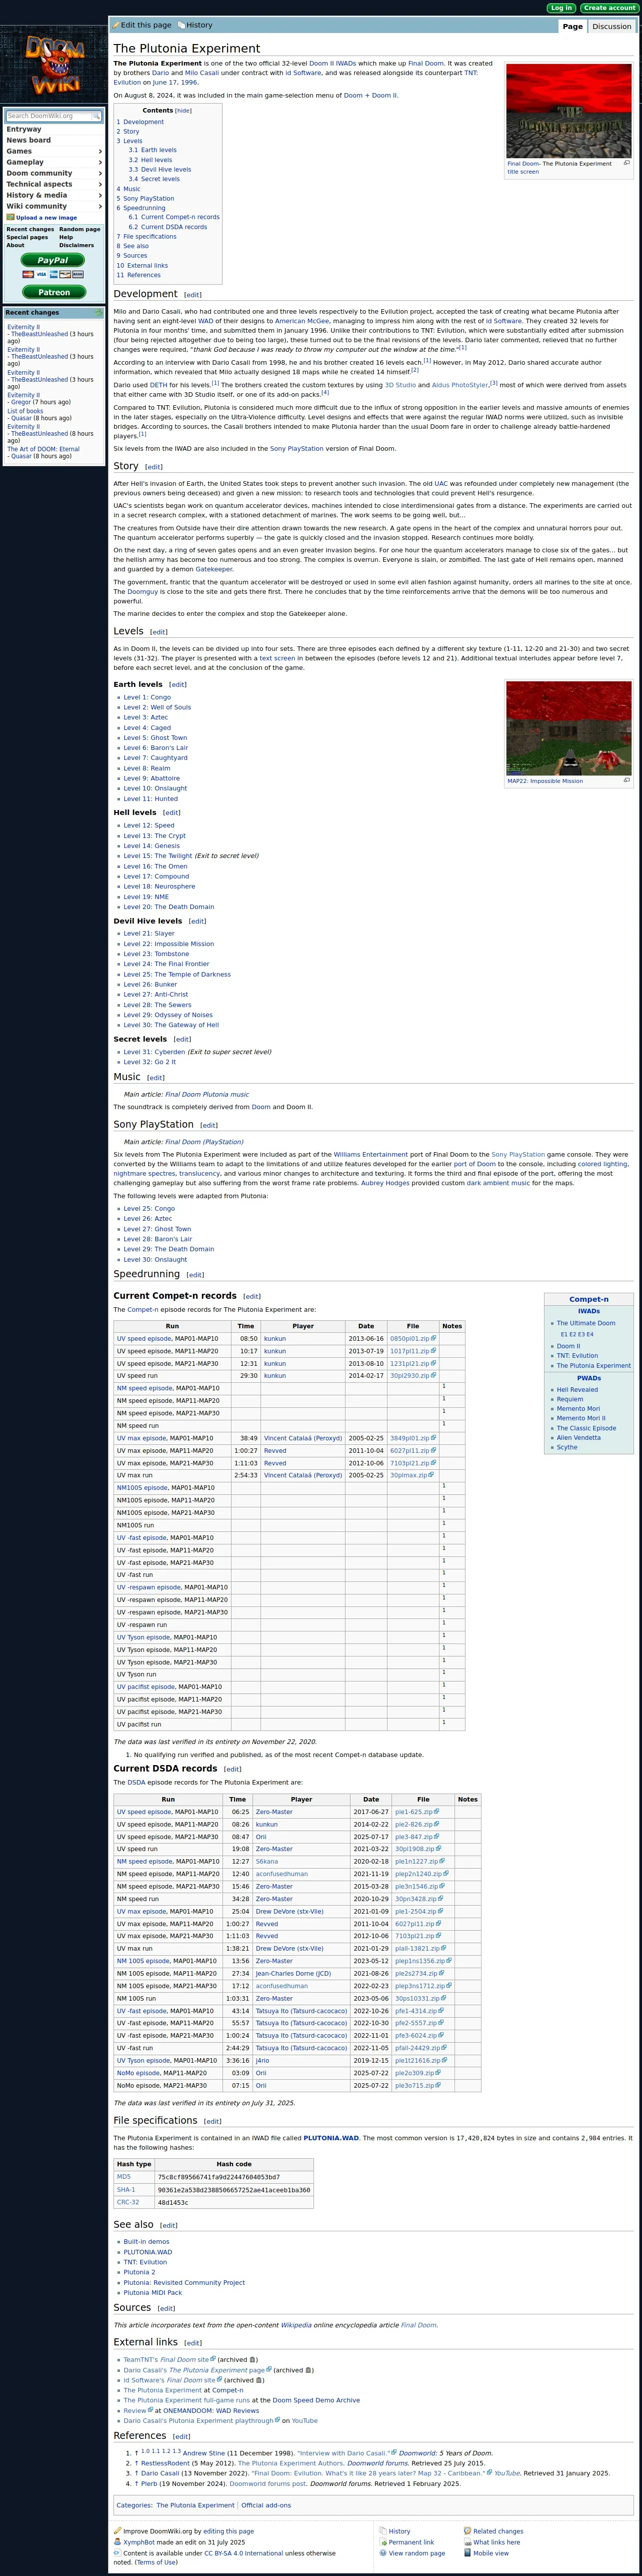Open Hell Revealed in Compet-n box
This screenshot has height=2576, width=642.
[577, 1389]
